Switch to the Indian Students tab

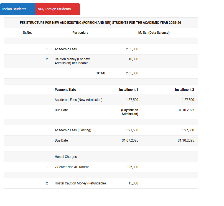(x=14, y=9)
